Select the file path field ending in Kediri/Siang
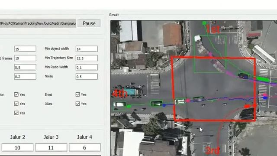The height and width of the screenshot is (156, 277). pos(38,23)
